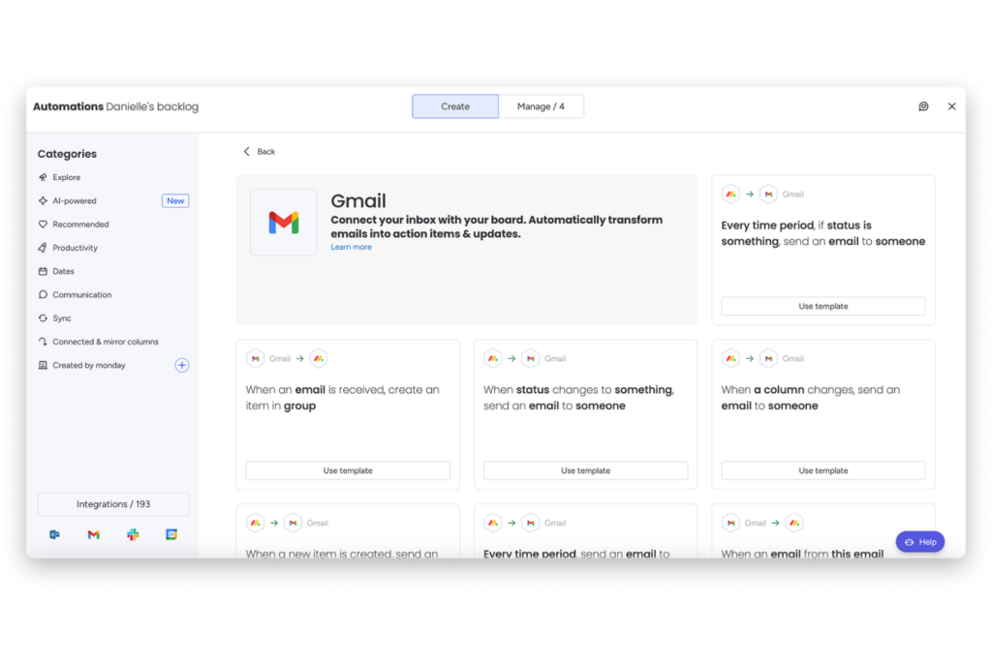Image resolution: width=992 pixels, height=661 pixels.
Task: Use template for a column changes recipe
Action: [x=823, y=470]
